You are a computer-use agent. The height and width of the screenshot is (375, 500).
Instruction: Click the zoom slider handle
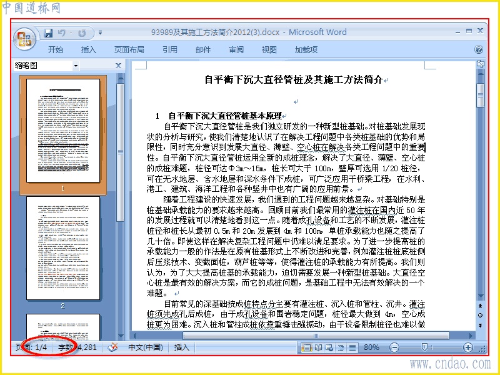coord(424,347)
